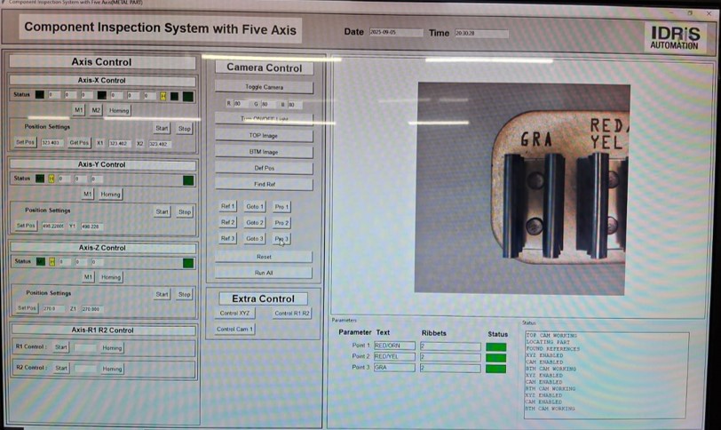Toggle Camera in Camera Control
This screenshot has width=721, height=430.
pos(265,87)
